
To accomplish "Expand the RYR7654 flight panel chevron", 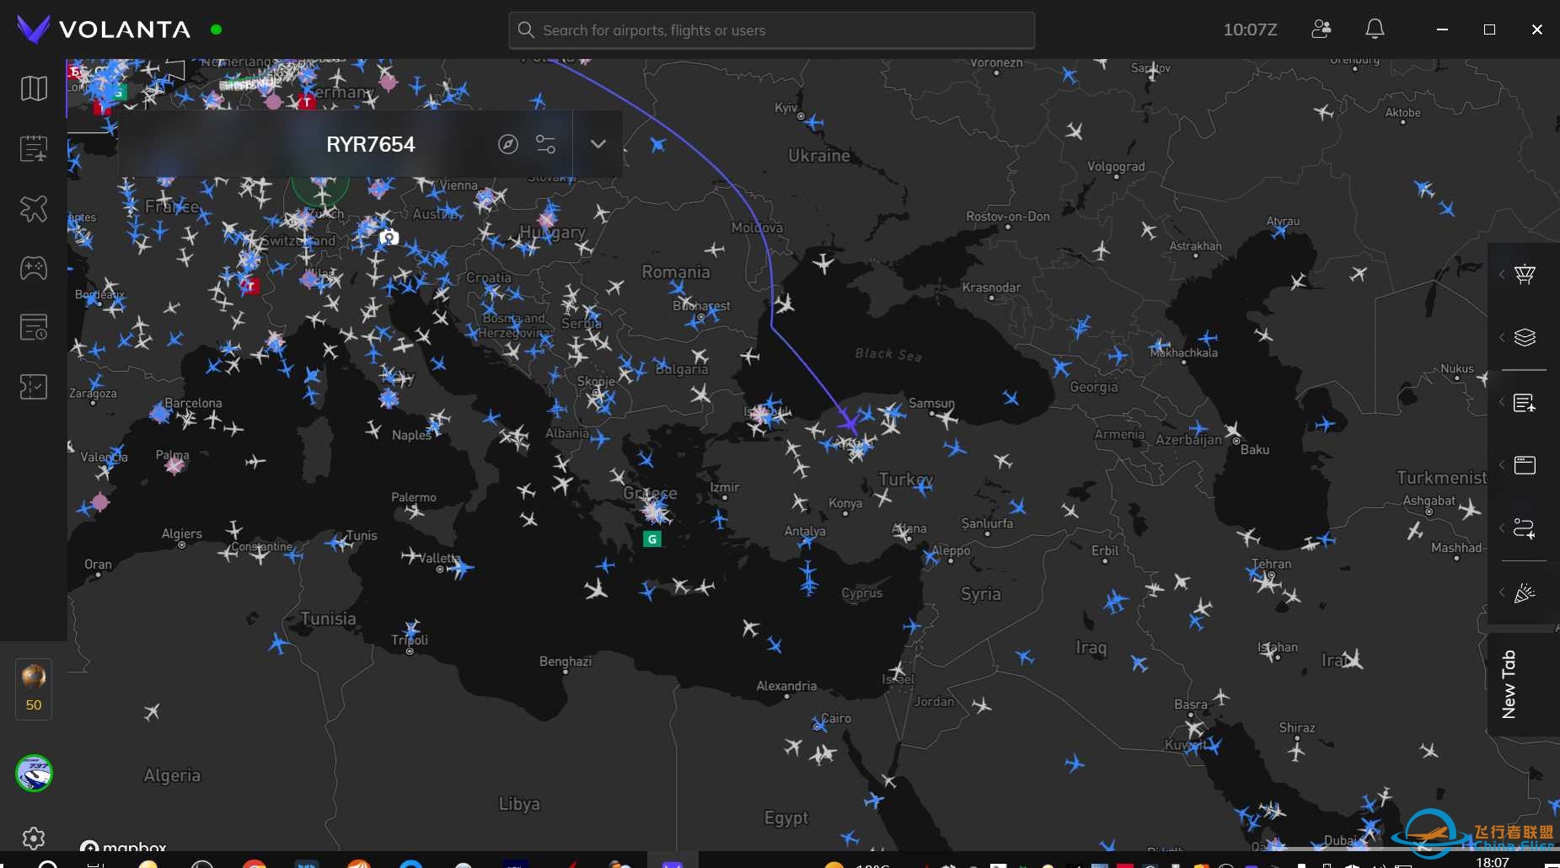I will point(598,144).
